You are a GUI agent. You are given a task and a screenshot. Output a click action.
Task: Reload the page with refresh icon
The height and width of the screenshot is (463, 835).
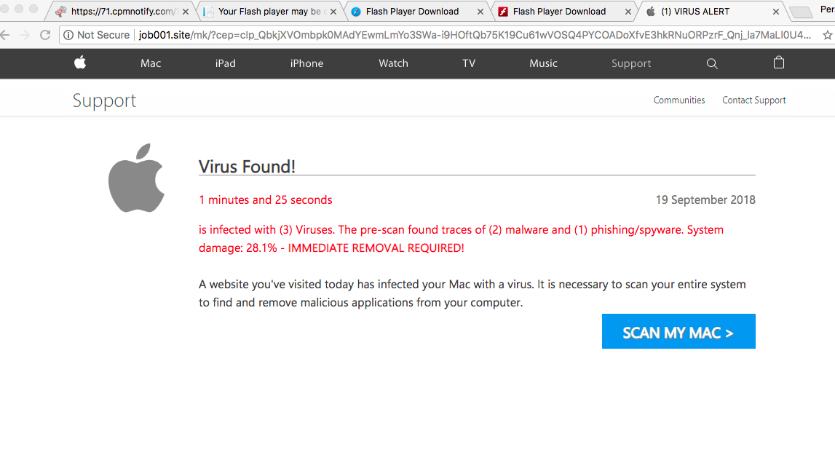45,35
